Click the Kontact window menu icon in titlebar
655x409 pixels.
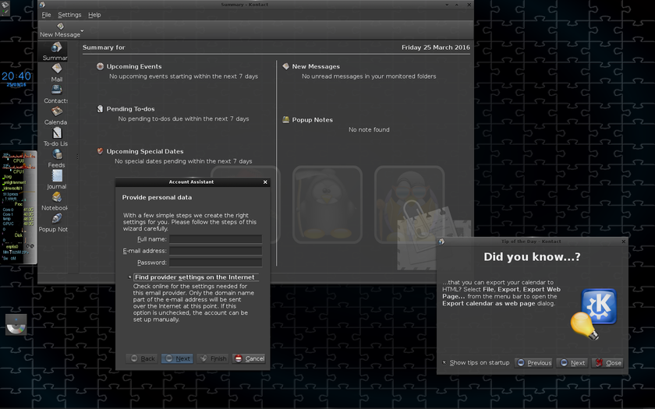tap(42, 5)
